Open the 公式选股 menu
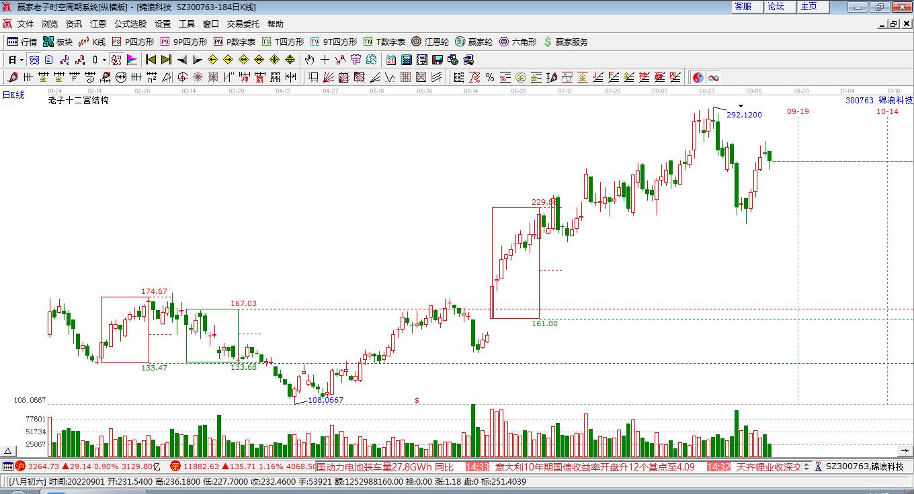 130,23
